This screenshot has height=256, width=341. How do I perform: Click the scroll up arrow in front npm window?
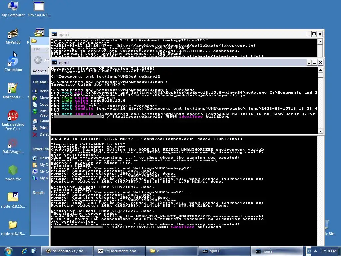[x=320, y=70]
